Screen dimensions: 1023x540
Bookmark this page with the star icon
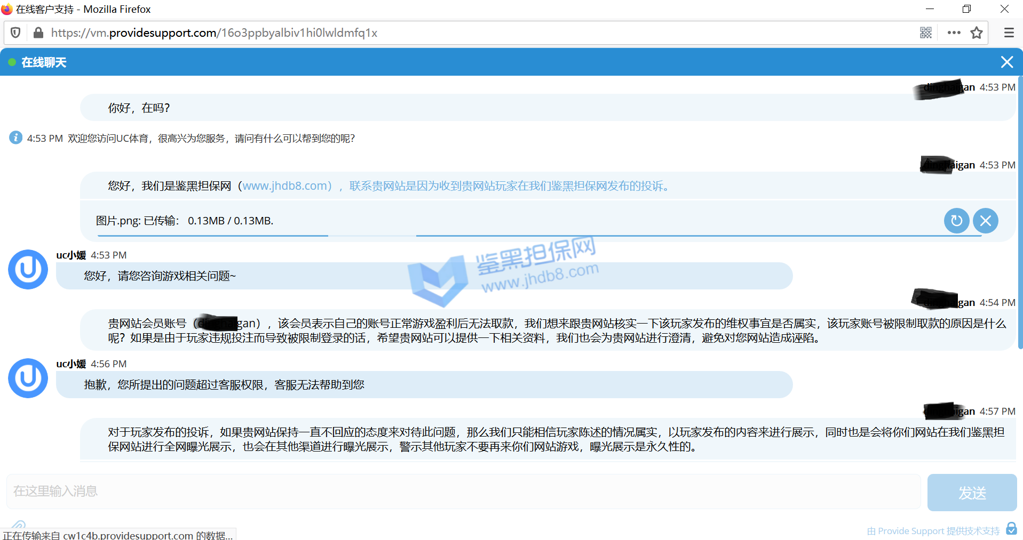[977, 33]
